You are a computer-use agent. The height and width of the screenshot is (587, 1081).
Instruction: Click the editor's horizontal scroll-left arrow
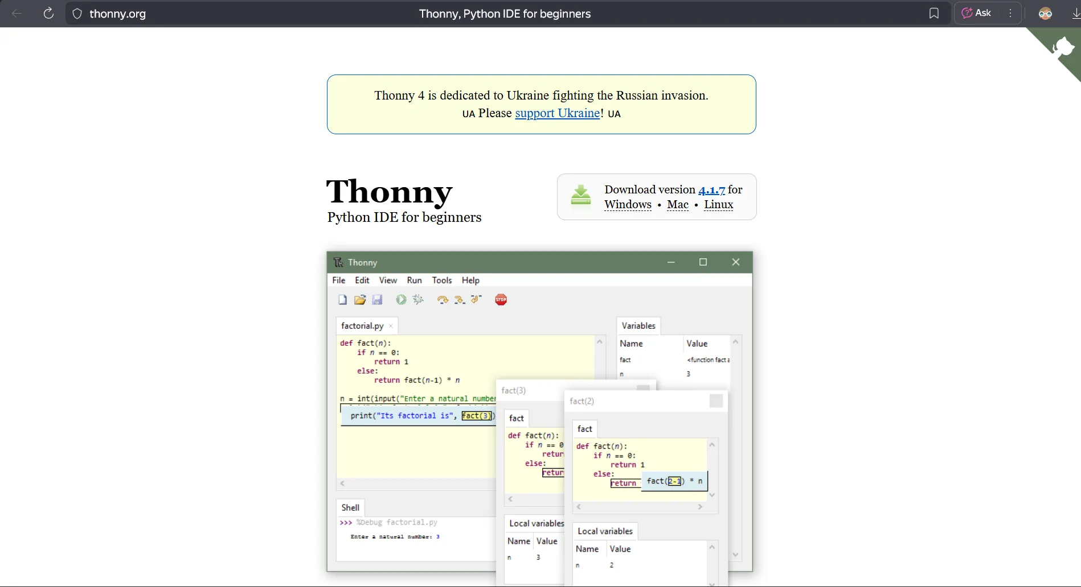(x=342, y=483)
